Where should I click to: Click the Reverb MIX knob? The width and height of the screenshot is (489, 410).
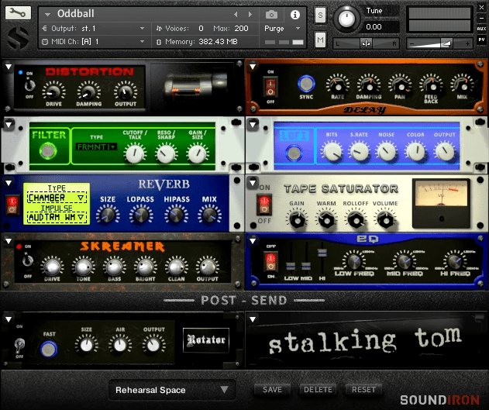(209, 215)
